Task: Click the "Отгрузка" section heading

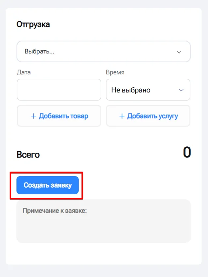Action: coord(33,25)
